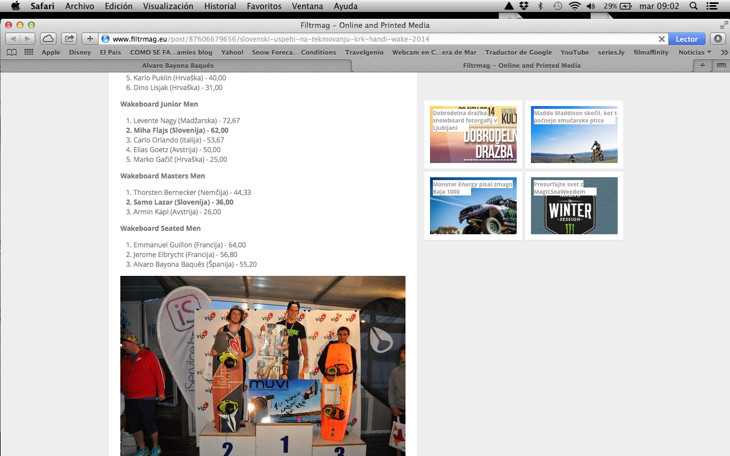Open the filmaffinity bookmark

tap(651, 52)
